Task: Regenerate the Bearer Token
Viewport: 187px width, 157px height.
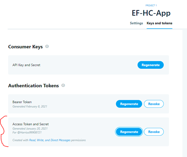Action: (129, 104)
